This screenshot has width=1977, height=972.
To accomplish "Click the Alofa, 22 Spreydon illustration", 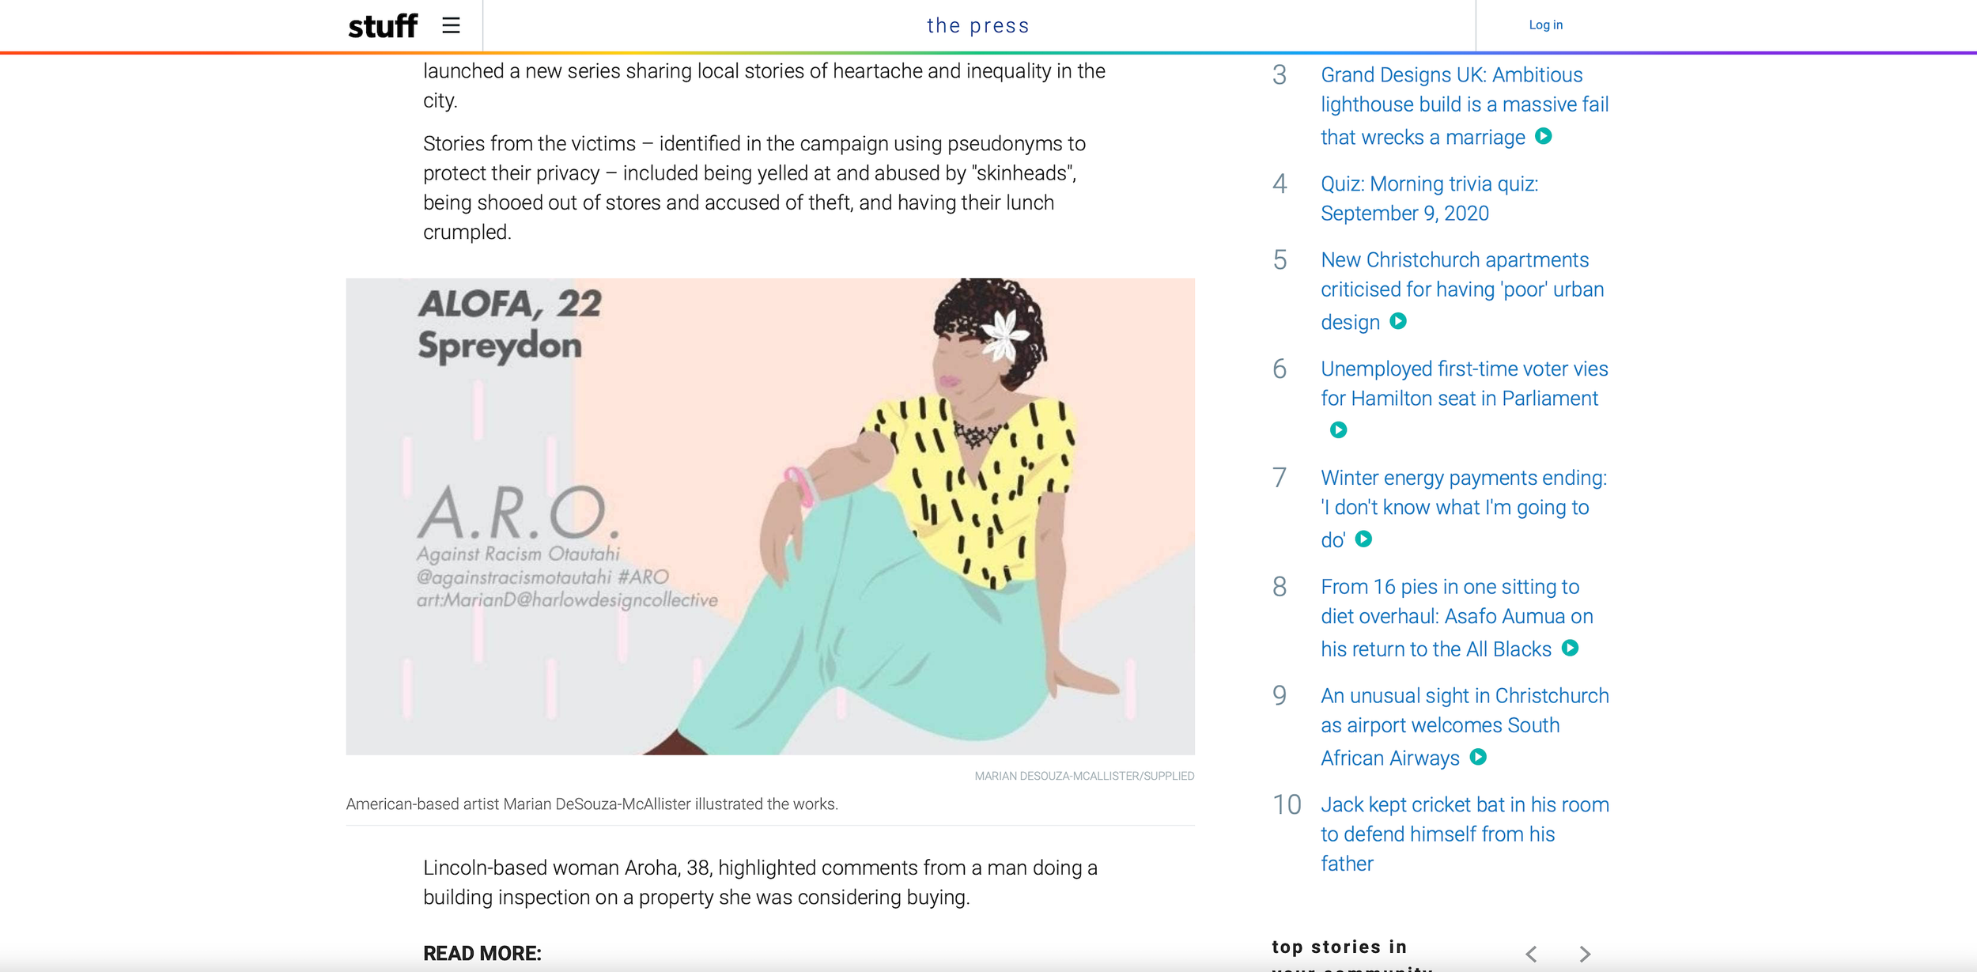I will (769, 516).
